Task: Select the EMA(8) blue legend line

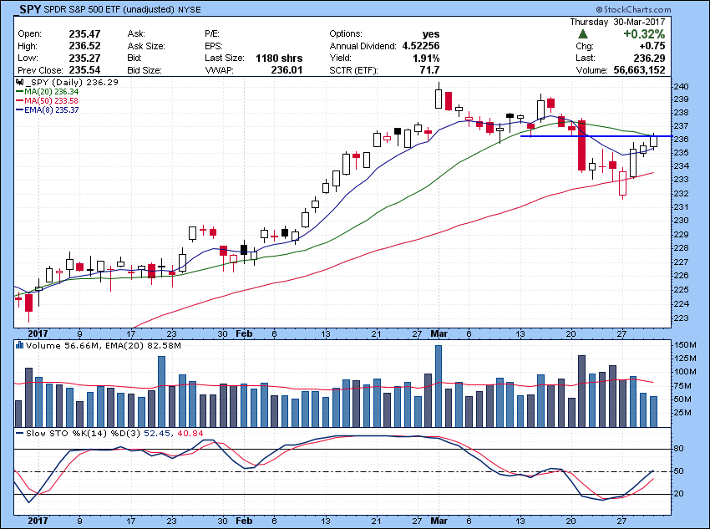Action: pos(18,110)
